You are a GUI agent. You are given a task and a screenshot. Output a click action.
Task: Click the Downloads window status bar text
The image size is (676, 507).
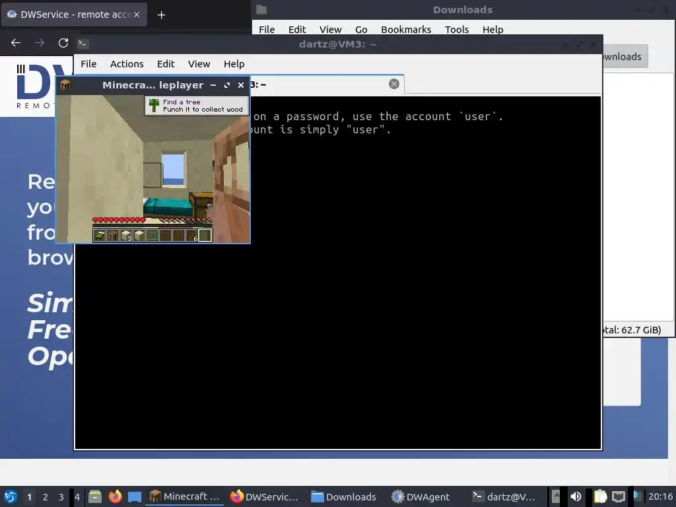click(x=632, y=330)
